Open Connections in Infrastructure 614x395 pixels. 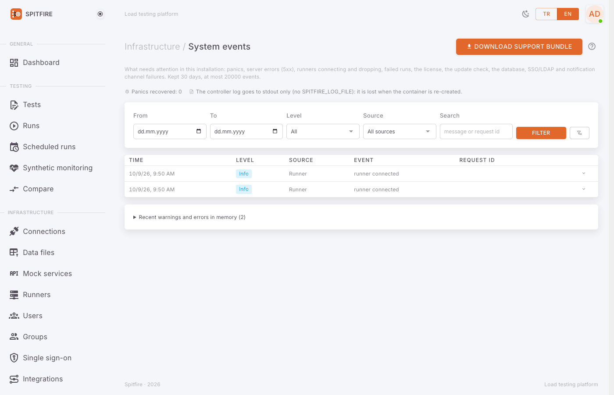tap(44, 231)
